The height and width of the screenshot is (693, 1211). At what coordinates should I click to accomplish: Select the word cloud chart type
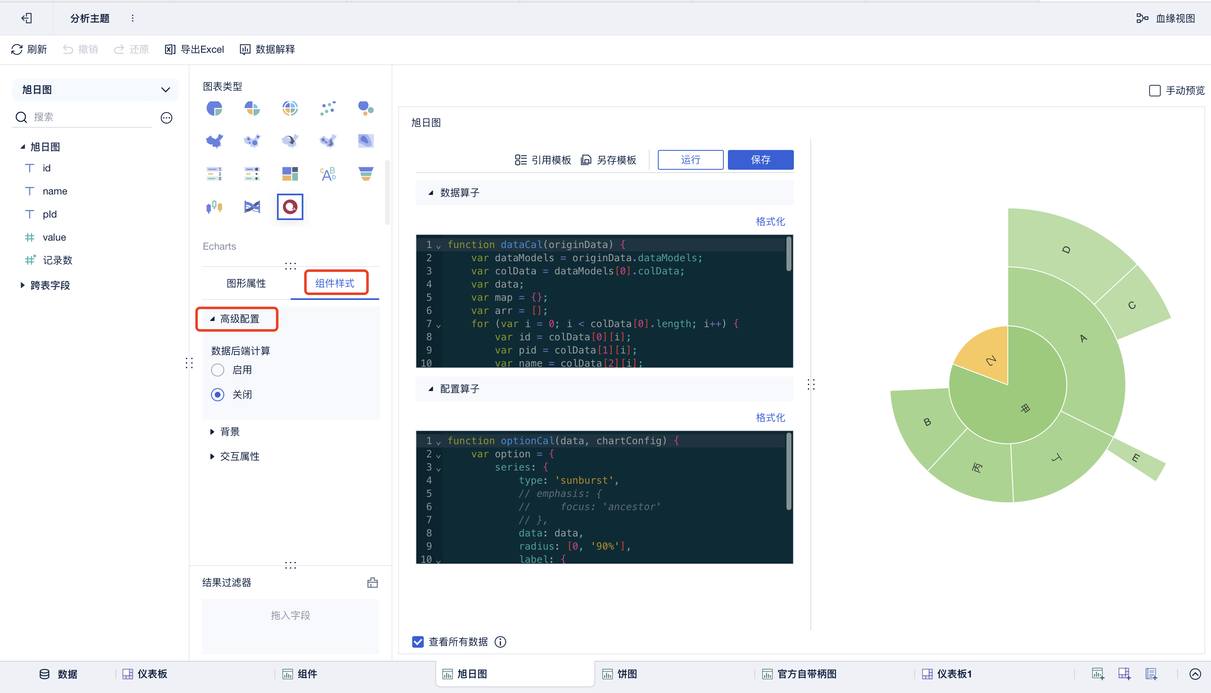[x=328, y=174]
